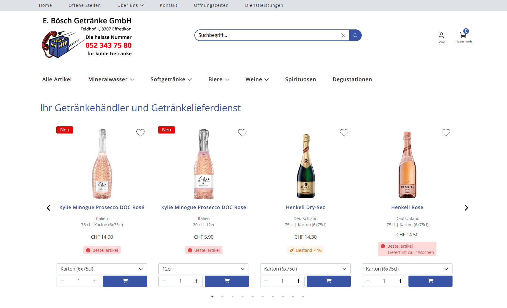Viewport: 507px width, 308px height.
Task: Expand the Softgetränke category menu
Action: coord(171,79)
